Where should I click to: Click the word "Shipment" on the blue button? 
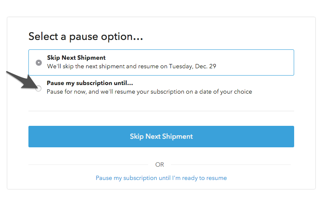click(177, 137)
